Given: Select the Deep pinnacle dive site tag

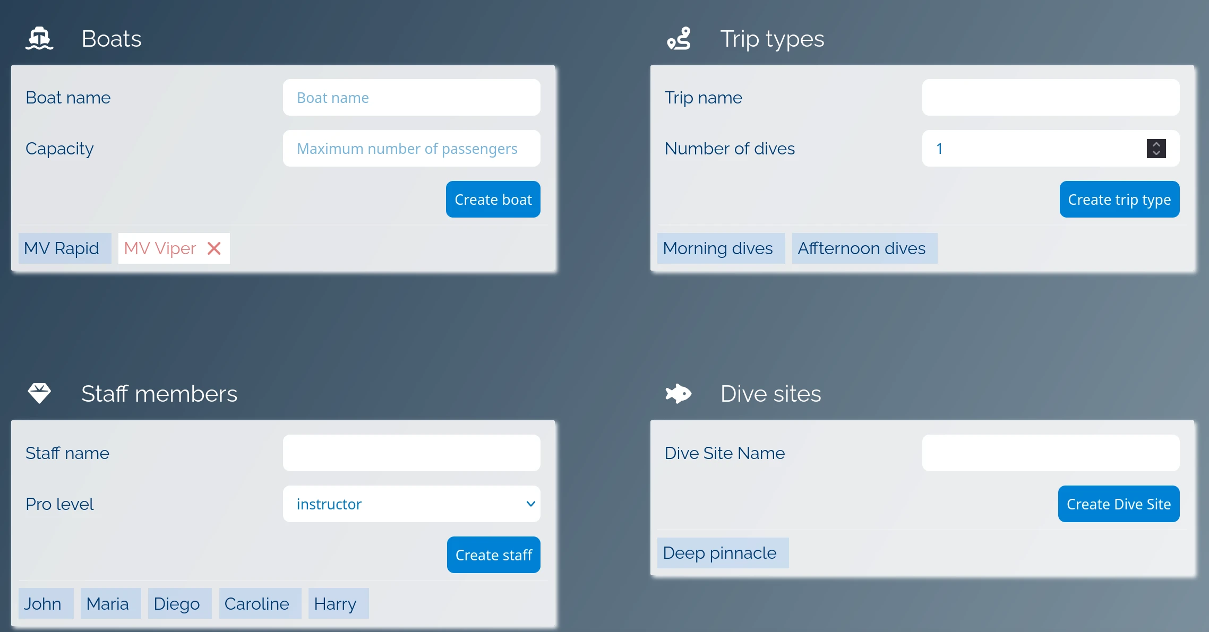Looking at the screenshot, I should click(720, 553).
